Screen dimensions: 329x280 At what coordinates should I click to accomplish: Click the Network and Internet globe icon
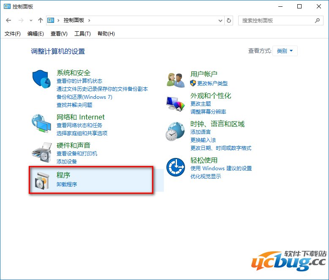pos(42,123)
